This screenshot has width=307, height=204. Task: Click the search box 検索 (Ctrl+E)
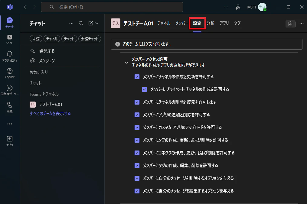pos(112,7)
